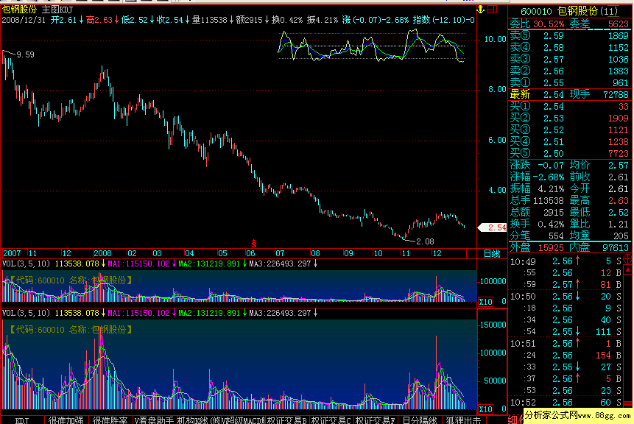Click the 2.08 low price label on chart
The width and height of the screenshot is (634, 424).
pyautogui.click(x=425, y=241)
